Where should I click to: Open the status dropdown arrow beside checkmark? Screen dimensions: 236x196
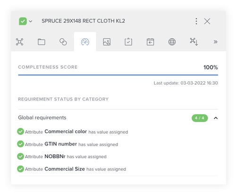(31, 21)
